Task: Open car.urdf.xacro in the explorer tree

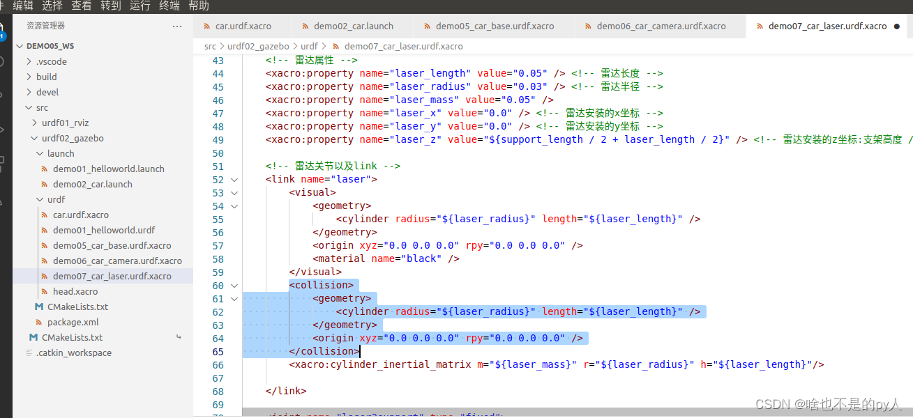Action: pos(81,215)
